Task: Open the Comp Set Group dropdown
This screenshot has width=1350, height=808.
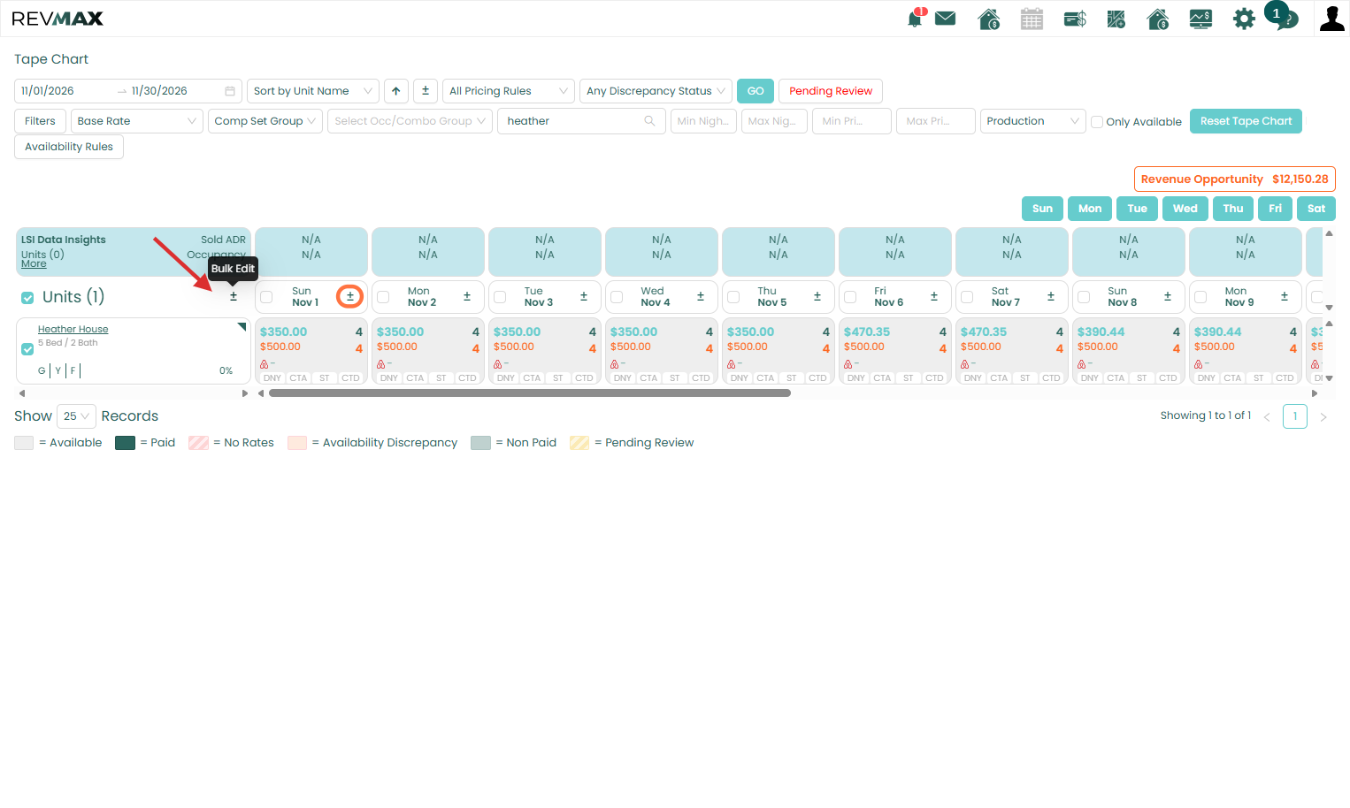Action: pos(265,121)
